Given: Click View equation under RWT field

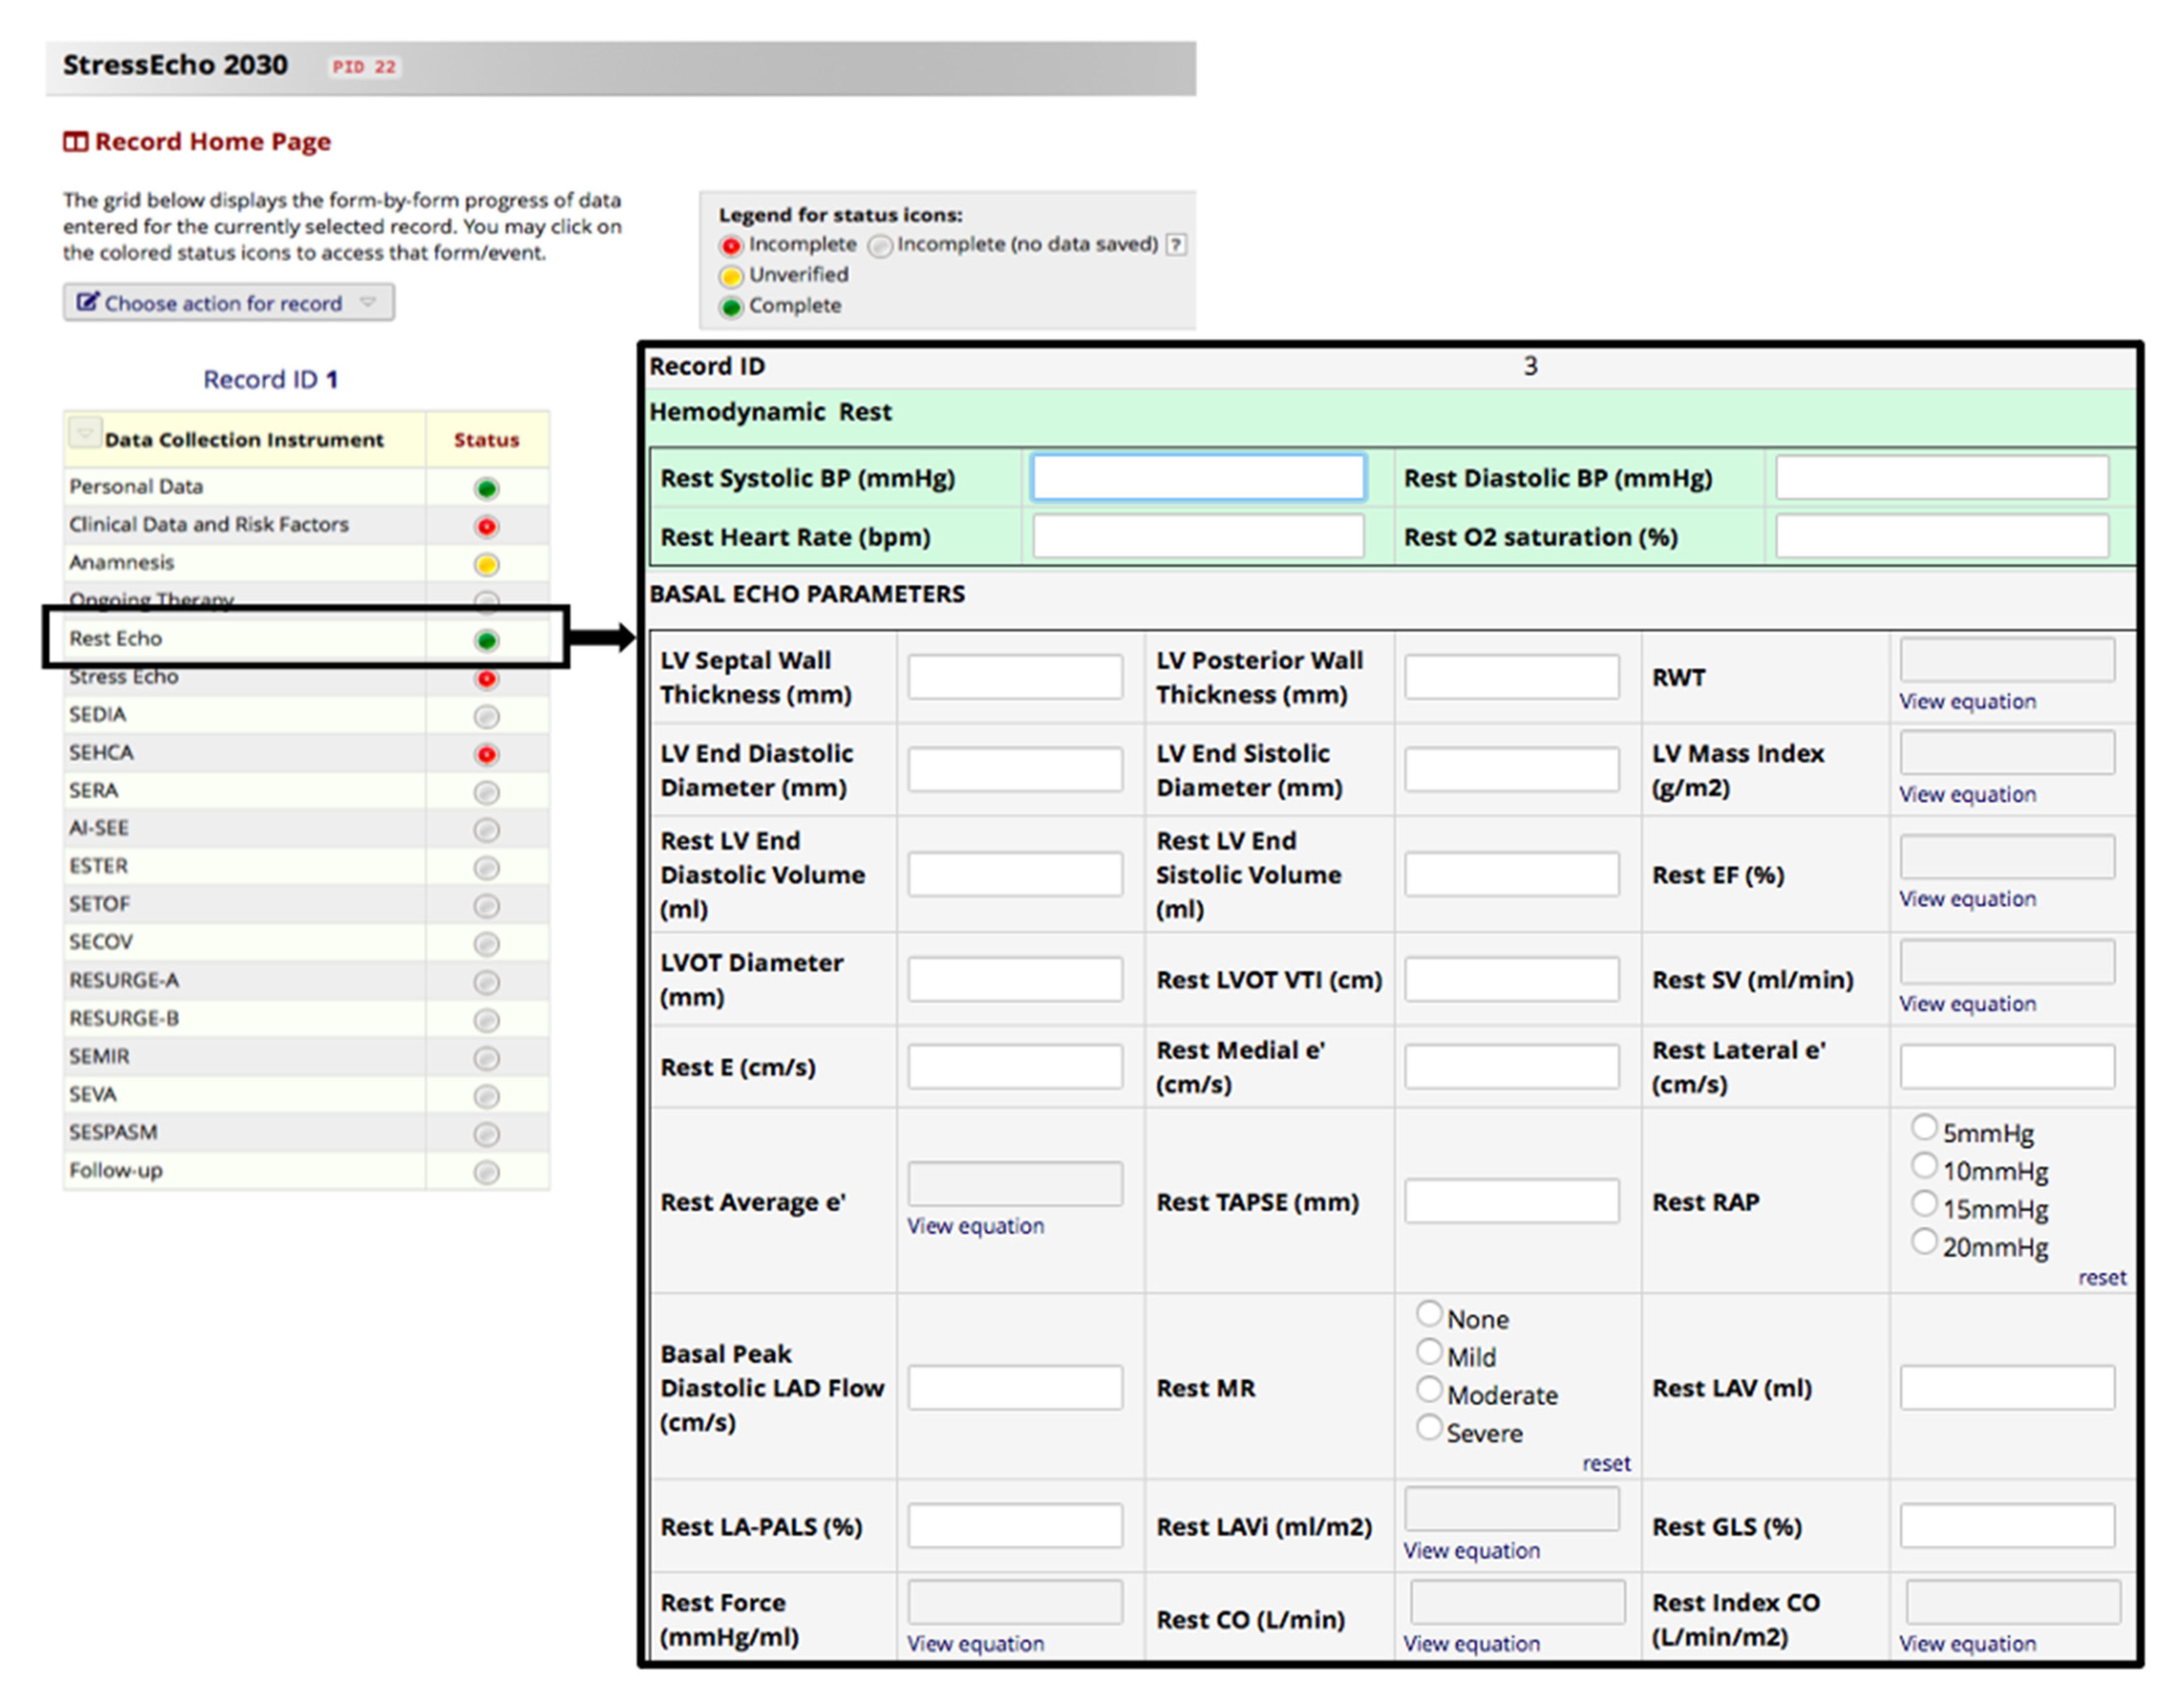Looking at the screenshot, I should coord(1967,702).
